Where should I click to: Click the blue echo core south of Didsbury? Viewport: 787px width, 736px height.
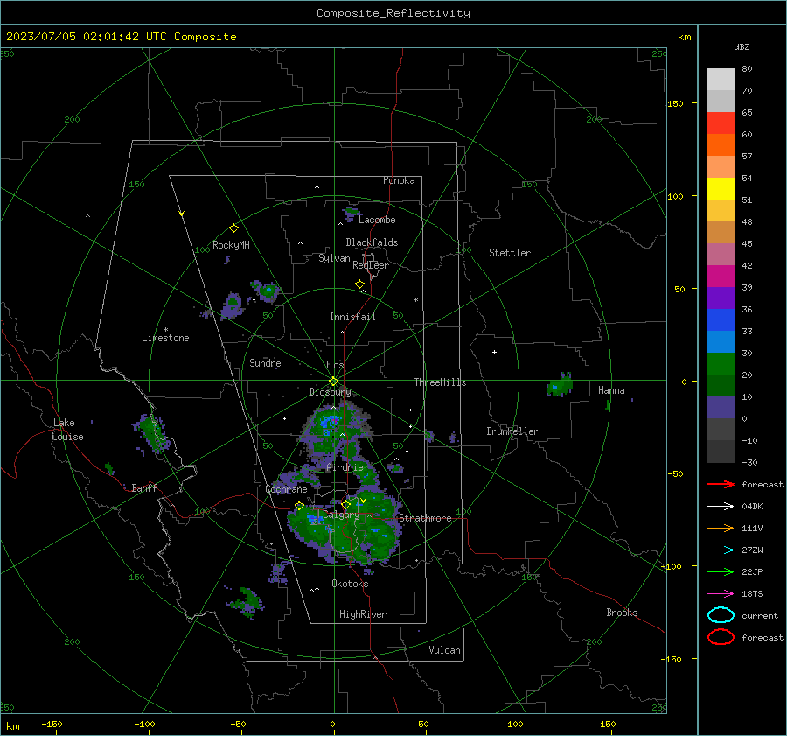(329, 425)
